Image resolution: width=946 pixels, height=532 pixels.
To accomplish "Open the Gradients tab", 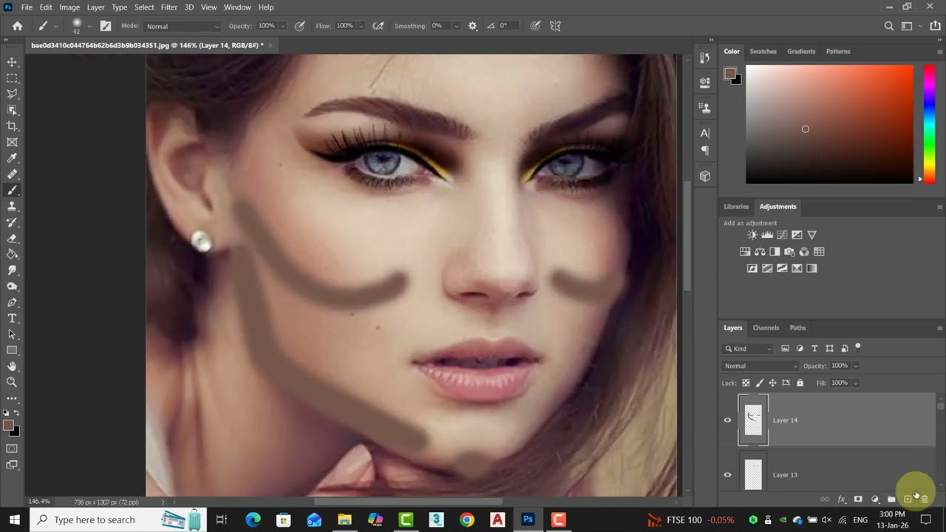I will tap(801, 52).
